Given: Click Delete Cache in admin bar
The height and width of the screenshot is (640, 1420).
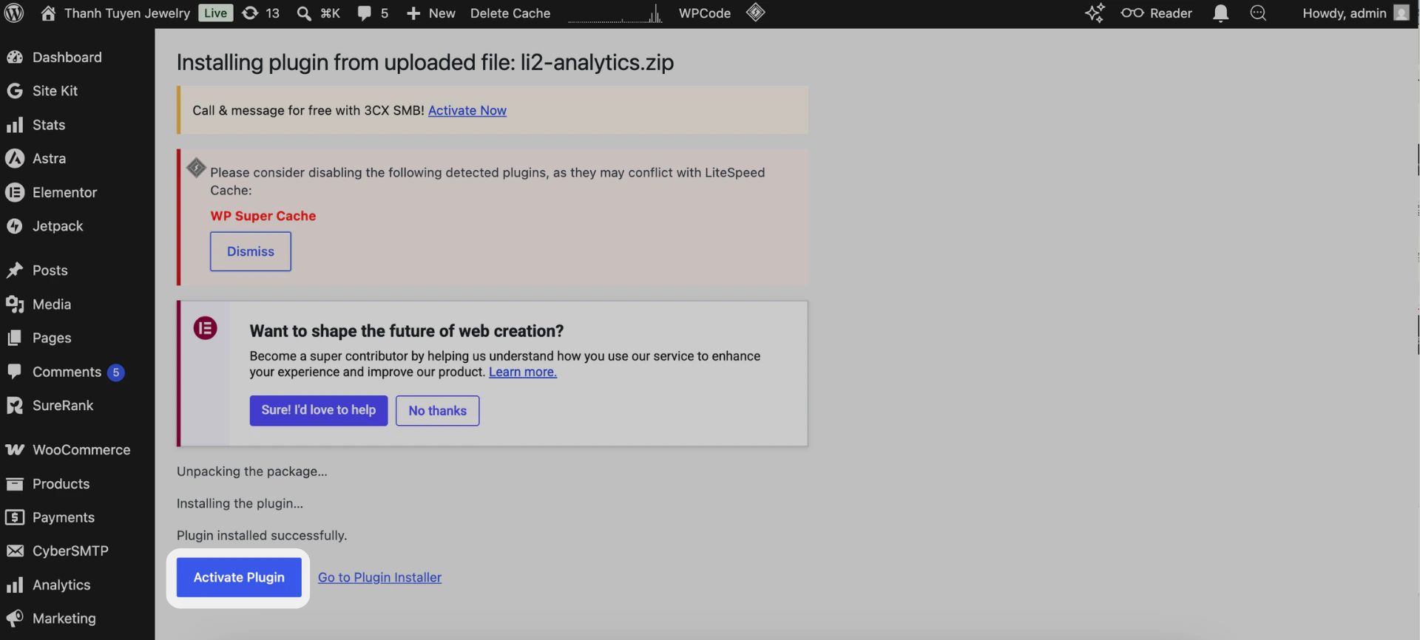Looking at the screenshot, I should pyautogui.click(x=510, y=13).
